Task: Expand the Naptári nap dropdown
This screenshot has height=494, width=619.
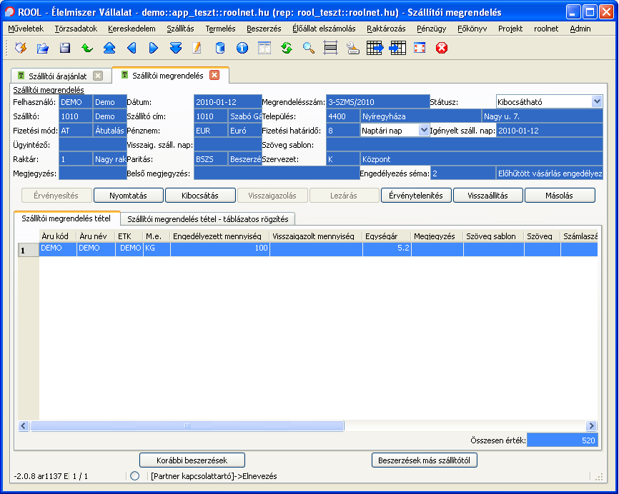Action: tap(423, 130)
